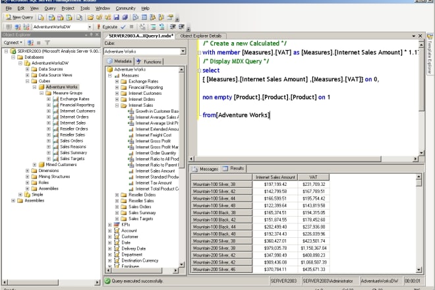The image size is (435, 290).
Task: Click the results grid scroll-down arrow
Action: (x=419, y=270)
